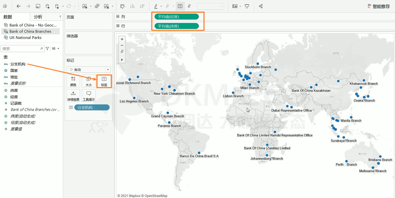The height and width of the screenshot is (198, 395).
Task: Swap rows and columns
Action: (123, 6)
